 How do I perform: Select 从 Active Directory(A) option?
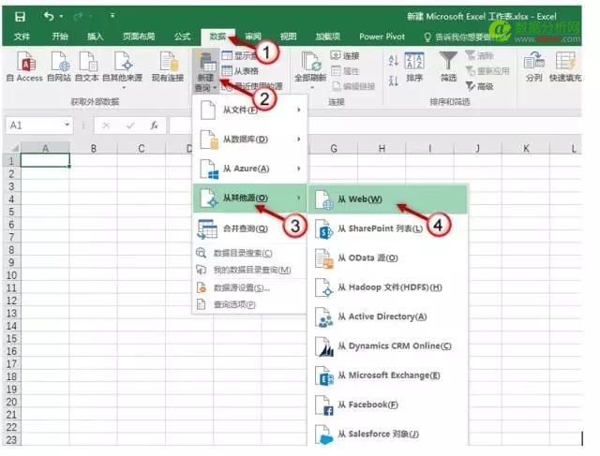[x=388, y=316]
